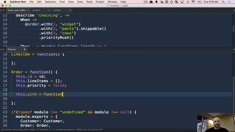Switch to the first untitled tab
Viewport: 235px width, 132px height.
pyautogui.click(x=36, y=10)
